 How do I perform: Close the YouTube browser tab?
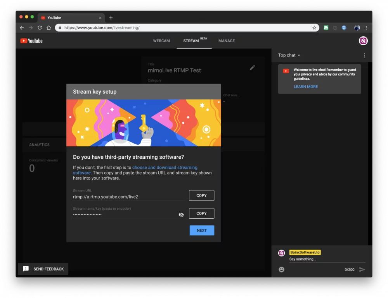100,18
